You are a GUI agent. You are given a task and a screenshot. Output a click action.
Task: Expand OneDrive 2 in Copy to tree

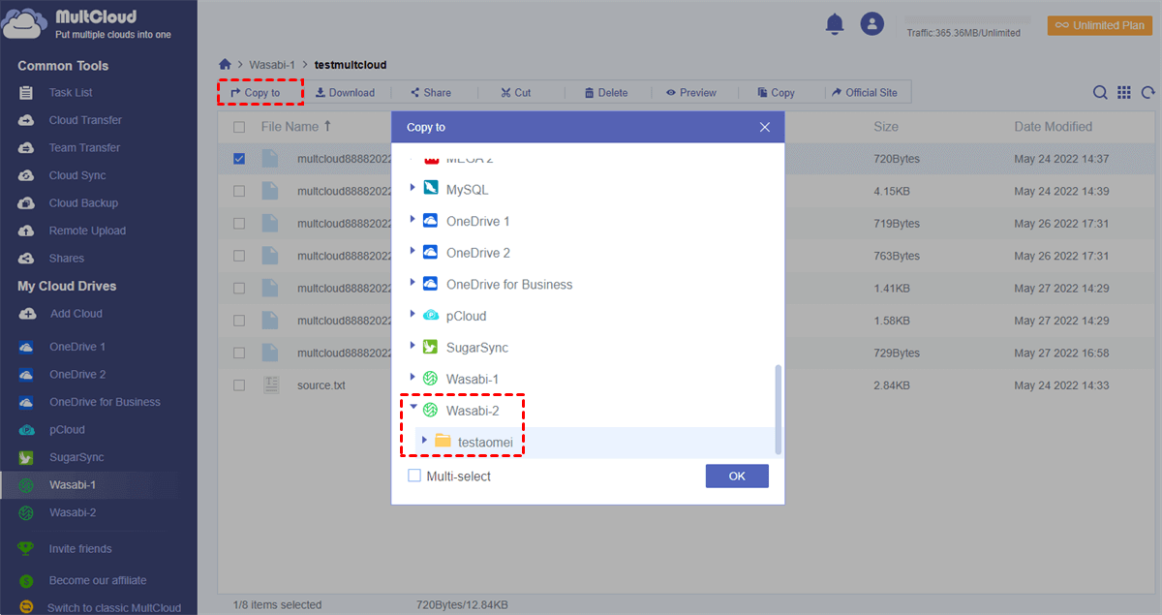(x=413, y=251)
